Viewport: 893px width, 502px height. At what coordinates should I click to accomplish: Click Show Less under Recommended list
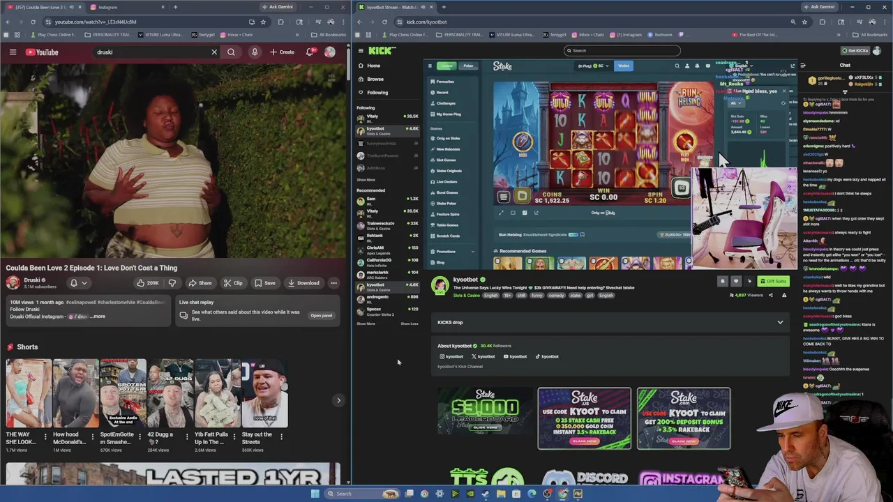pos(410,324)
